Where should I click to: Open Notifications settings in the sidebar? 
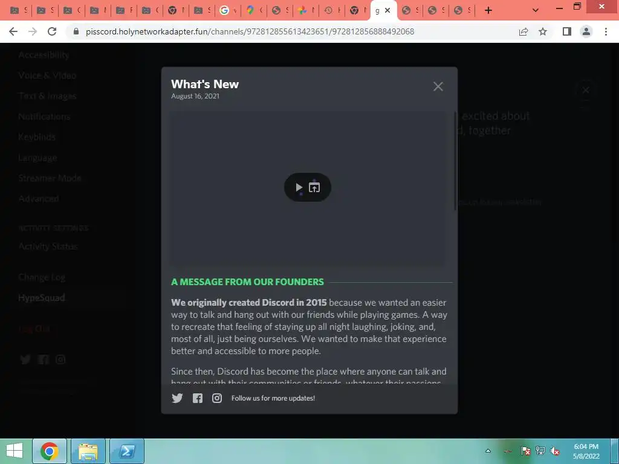[44, 117]
